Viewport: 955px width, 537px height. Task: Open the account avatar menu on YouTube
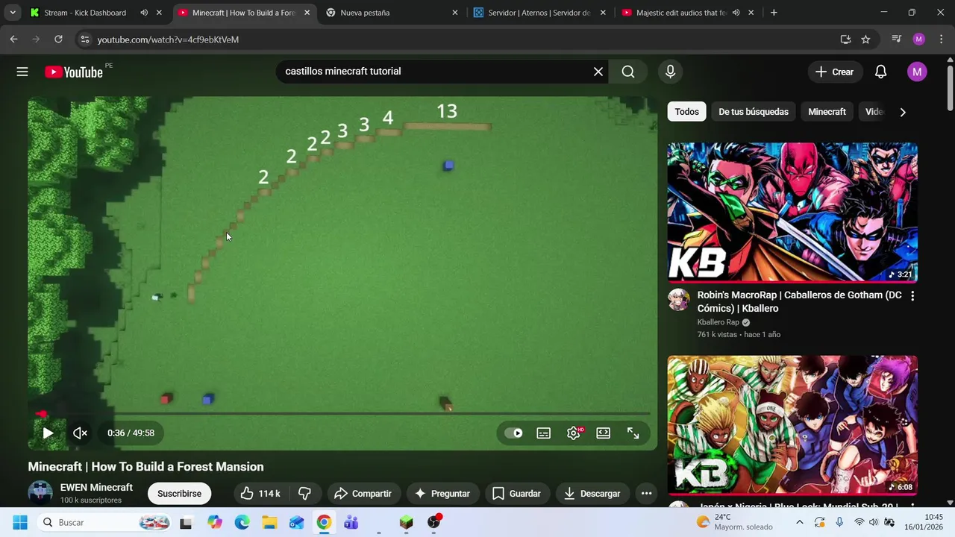(917, 72)
